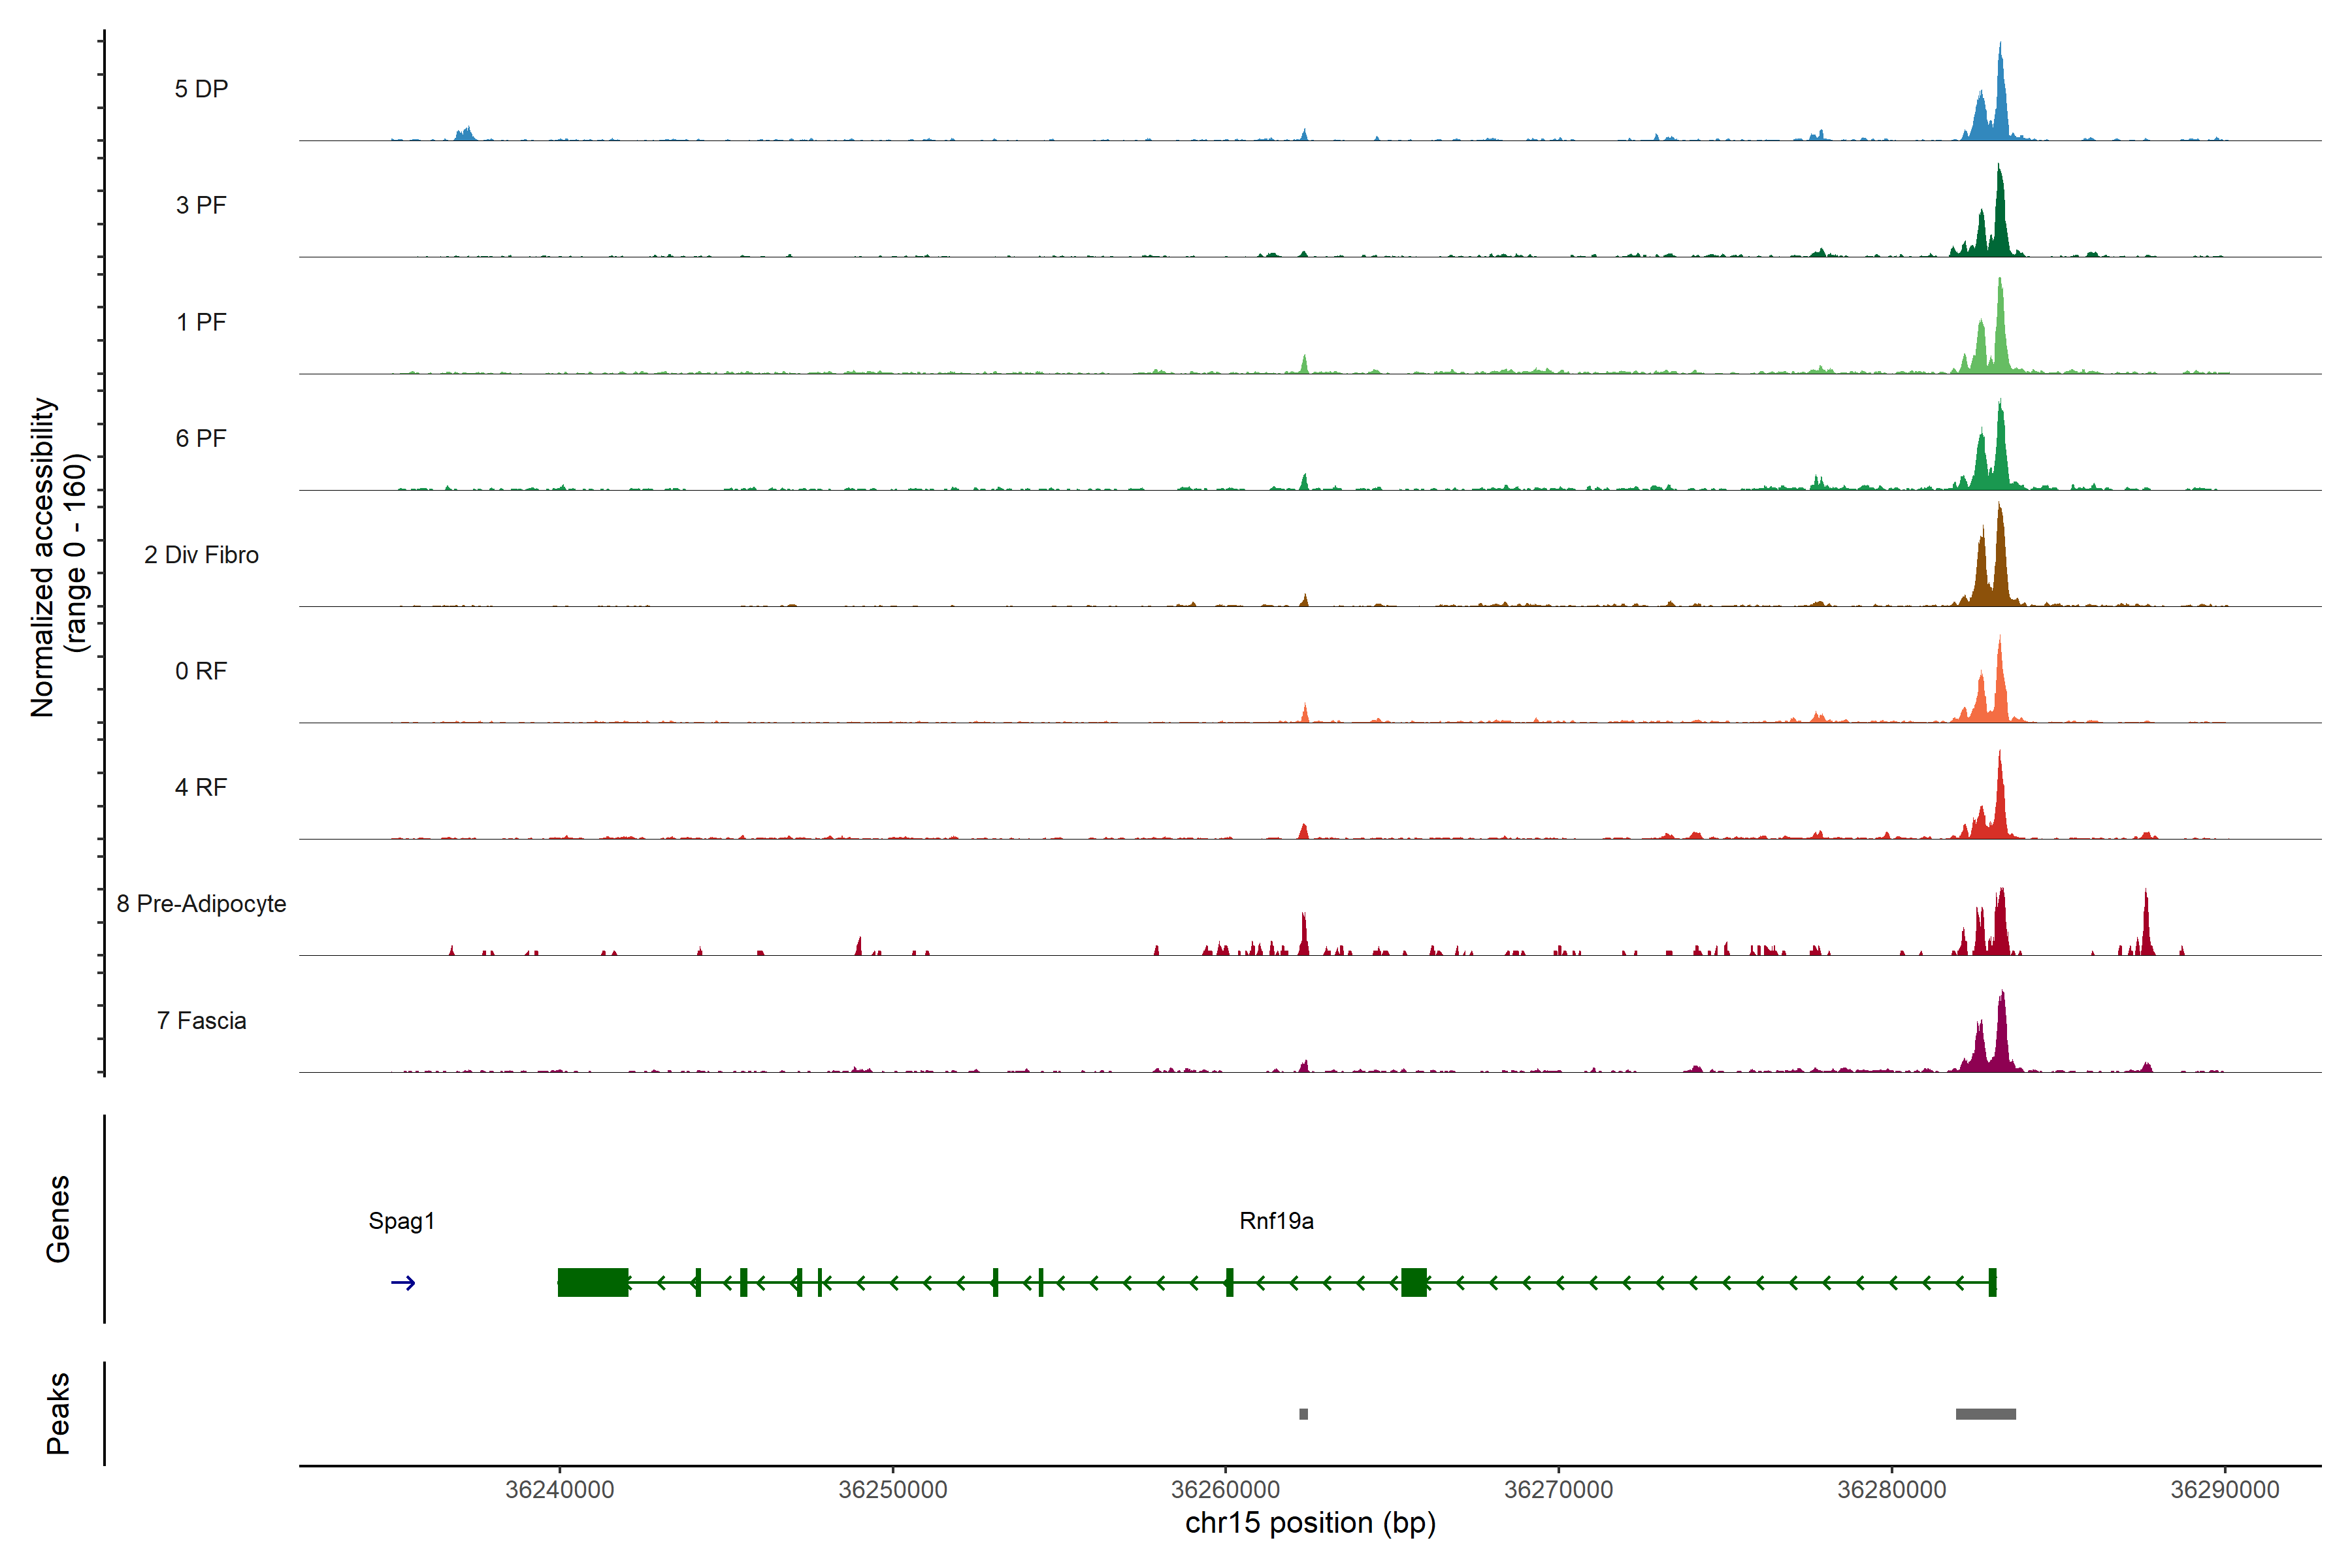Click the Genes panel label

coord(58,1219)
